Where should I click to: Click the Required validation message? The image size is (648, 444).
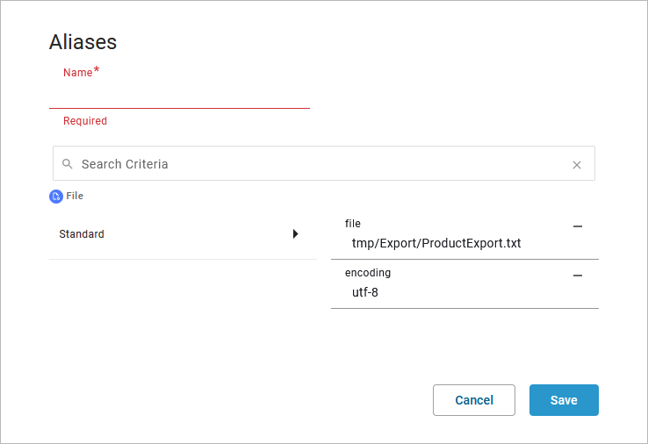(x=85, y=121)
